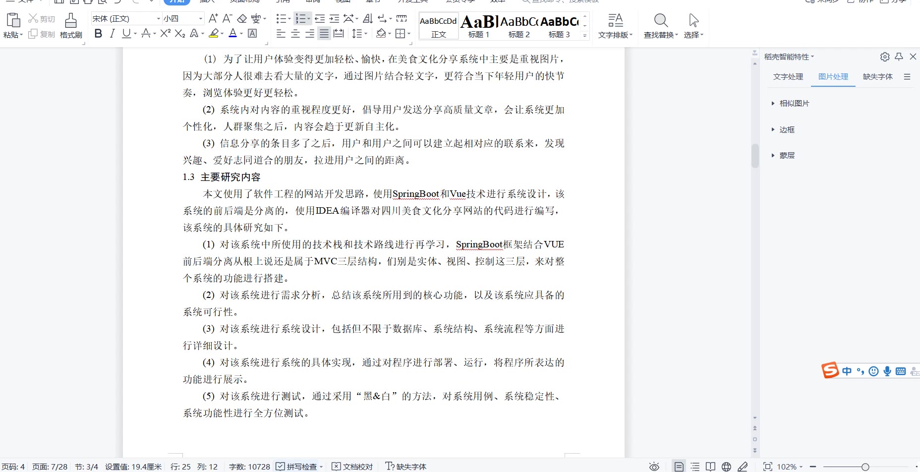This screenshot has height=472, width=920.
Task: Switch to web layout globe icon
Action: pyautogui.click(x=726, y=467)
